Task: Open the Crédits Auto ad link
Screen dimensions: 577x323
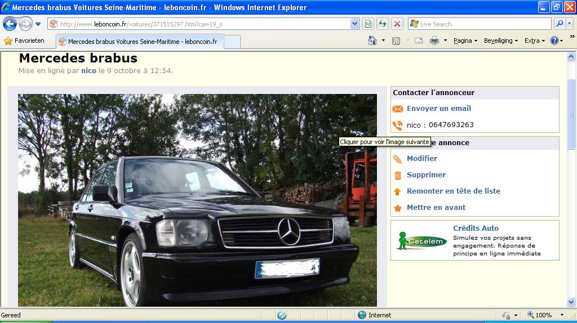Action: (476, 228)
